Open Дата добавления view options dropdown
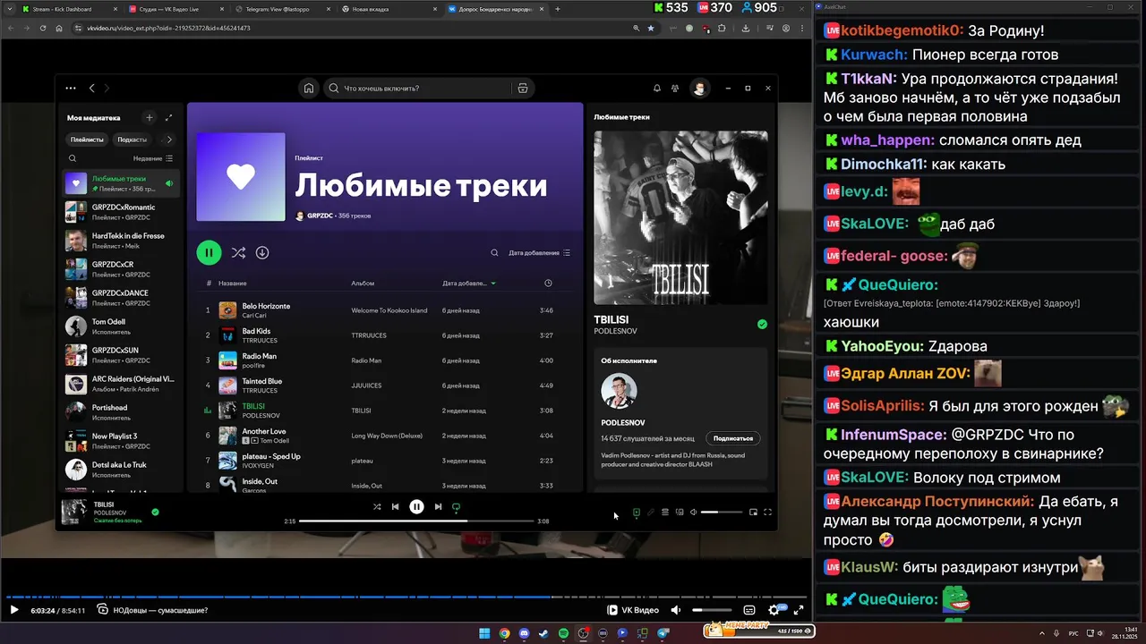 (540, 253)
